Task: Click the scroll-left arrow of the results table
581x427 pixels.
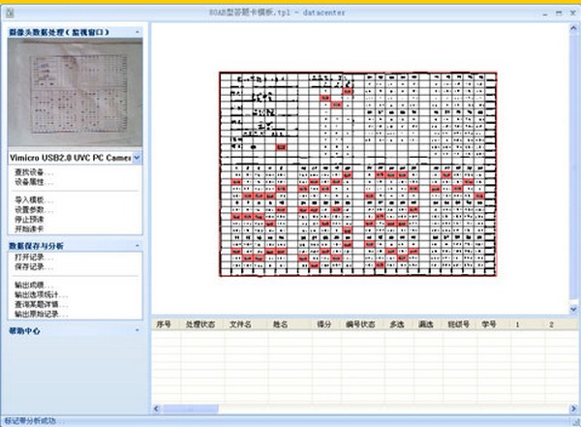Action: point(156,409)
